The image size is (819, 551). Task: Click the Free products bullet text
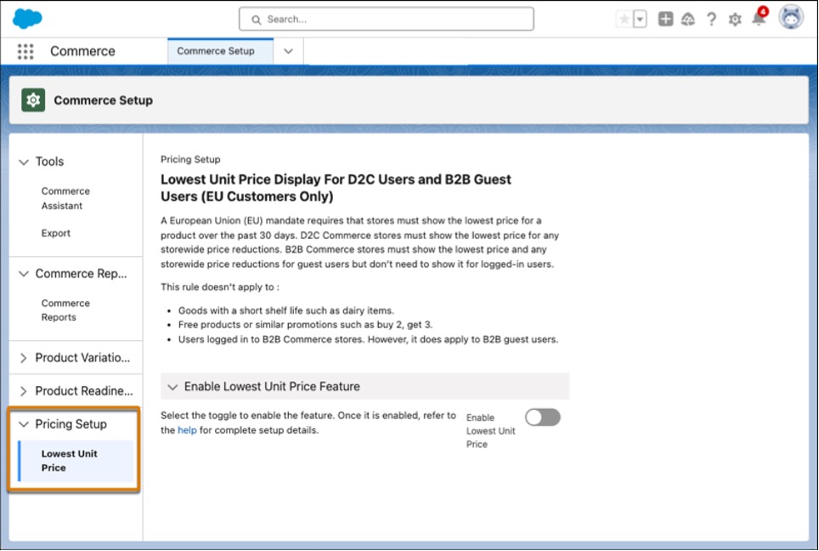pyautogui.click(x=306, y=325)
